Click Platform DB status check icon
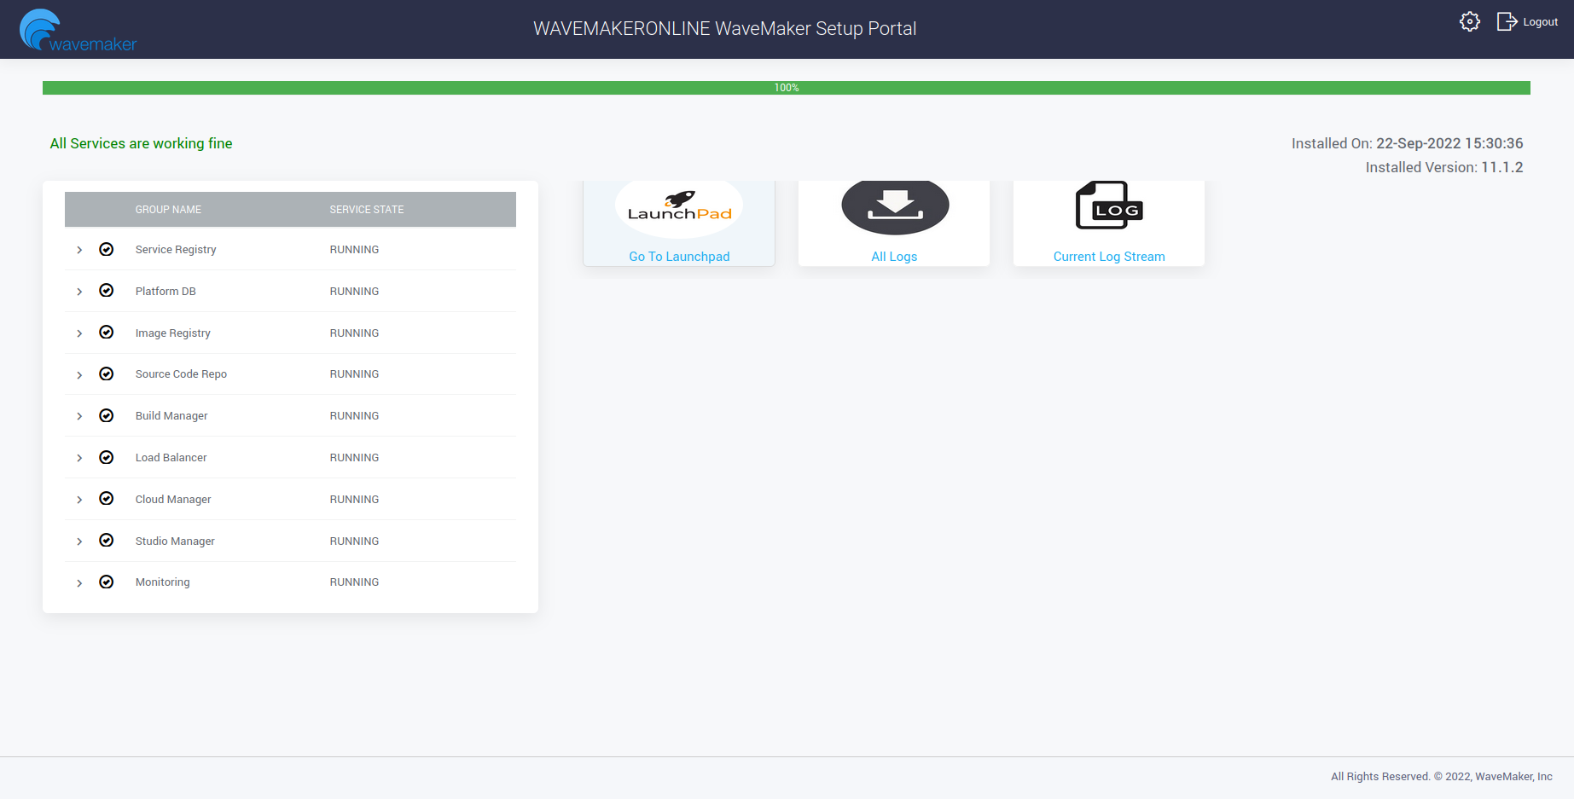Viewport: 1574px width, 799px height. pyautogui.click(x=107, y=291)
